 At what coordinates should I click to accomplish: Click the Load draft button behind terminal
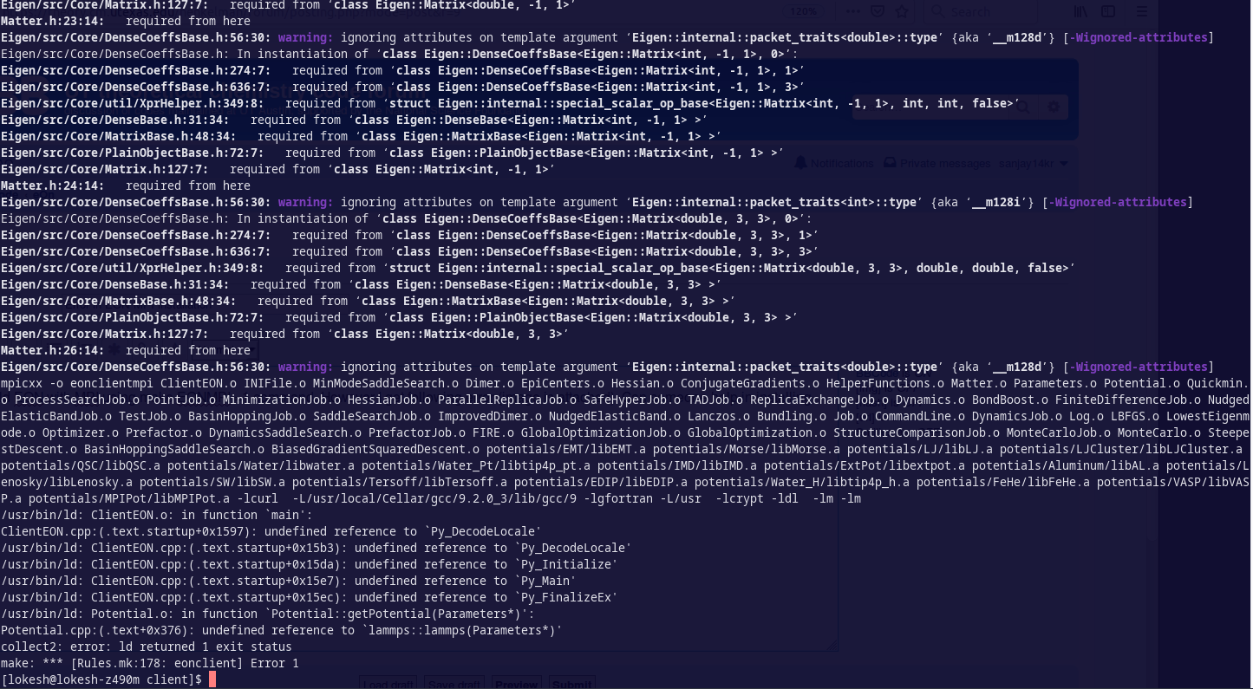pyautogui.click(x=388, y=684)
